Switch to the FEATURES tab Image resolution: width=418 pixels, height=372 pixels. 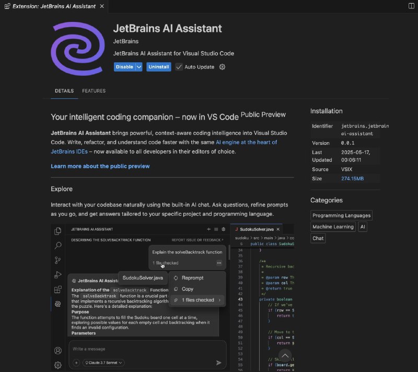click(94, 90)
